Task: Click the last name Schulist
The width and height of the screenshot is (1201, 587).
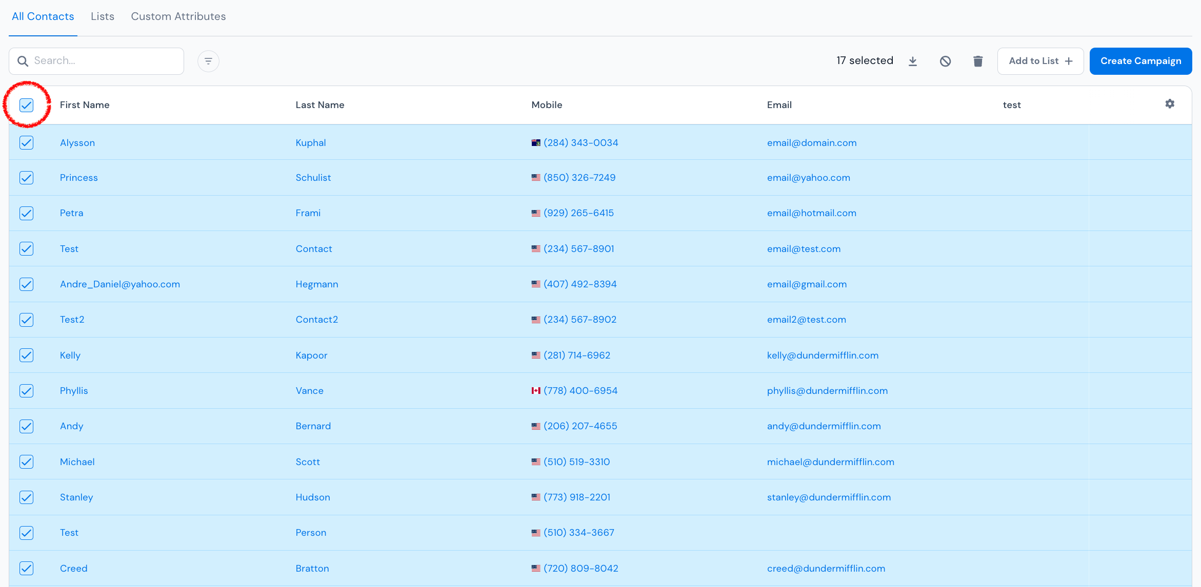Action: point(313,178)
